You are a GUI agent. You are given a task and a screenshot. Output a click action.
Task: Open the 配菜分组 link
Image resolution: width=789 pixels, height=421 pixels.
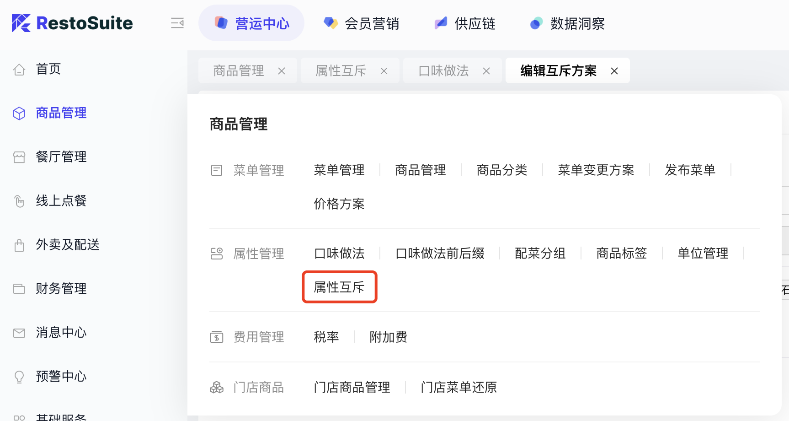tap(540, 254)
